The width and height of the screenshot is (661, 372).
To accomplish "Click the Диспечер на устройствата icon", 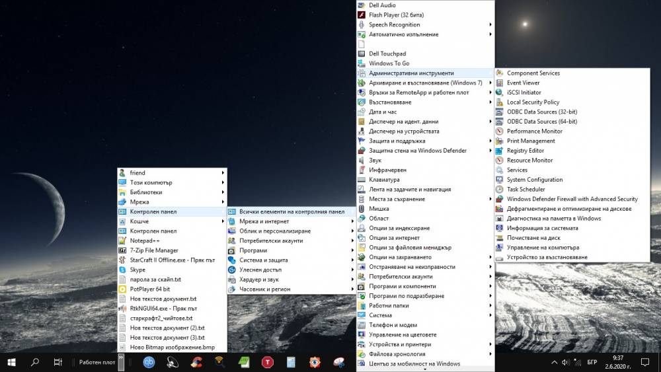I will pyautogui.click(x=362, y=131).
